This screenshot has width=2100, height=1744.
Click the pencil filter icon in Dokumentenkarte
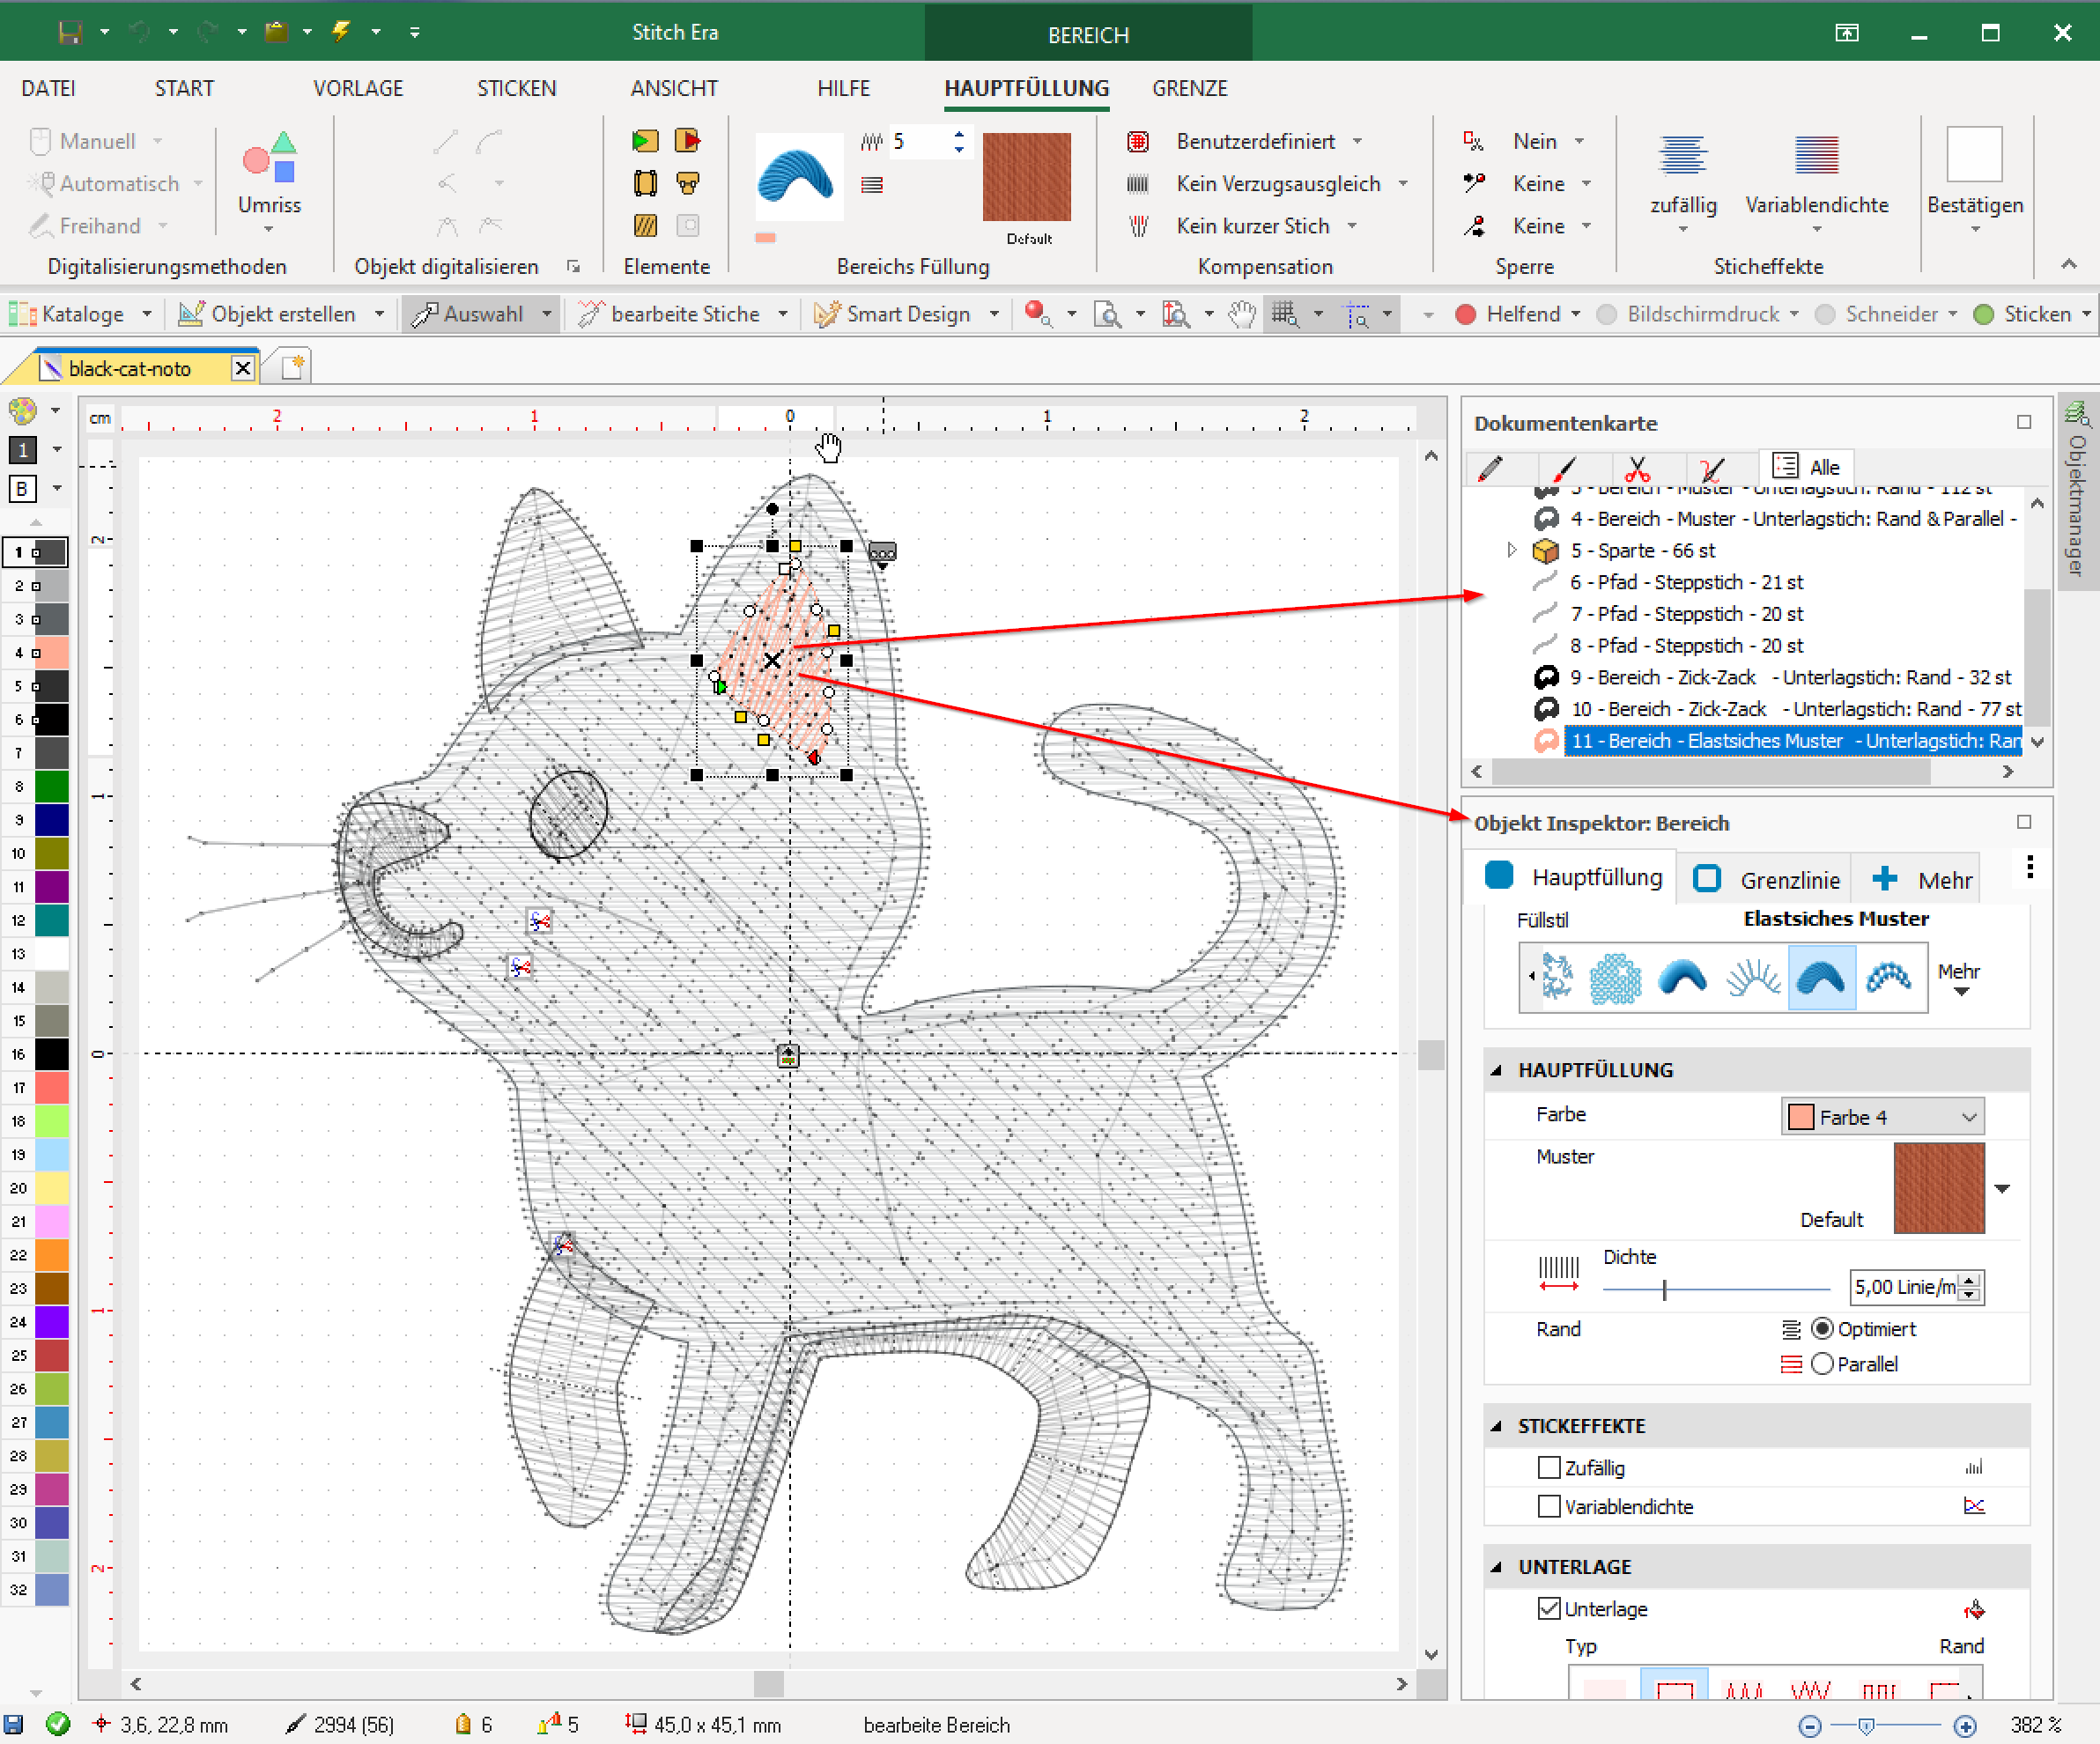click(1490, 468)
